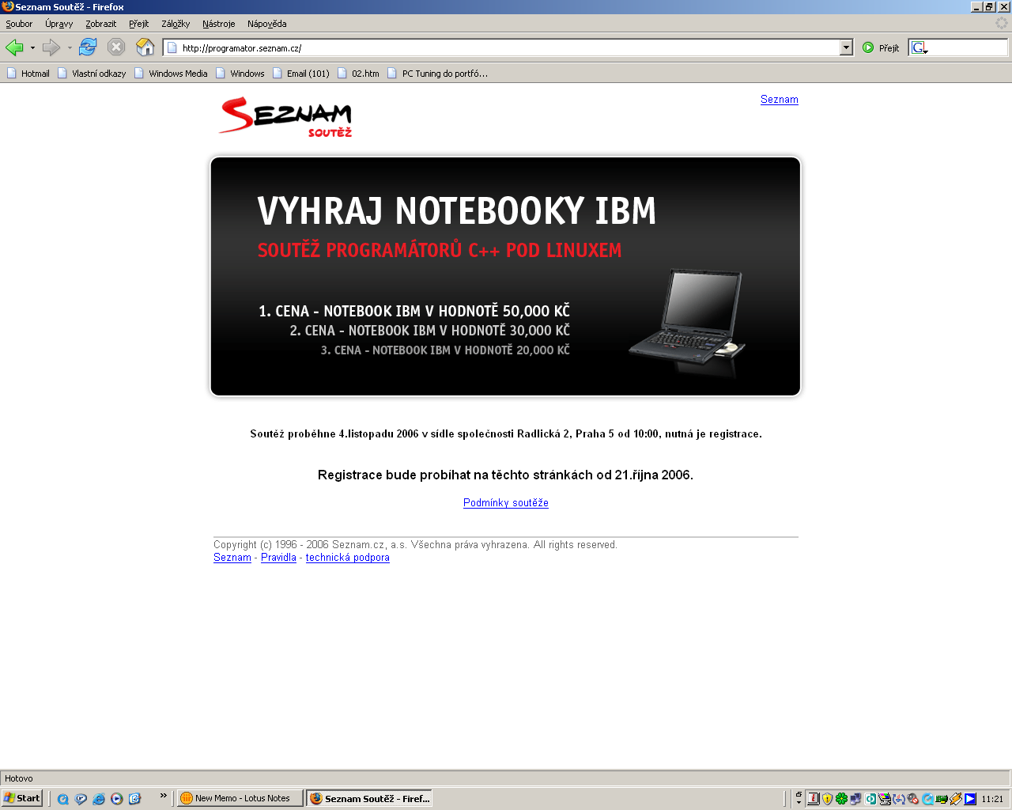Click the green Přejít go button

point(881,47)
